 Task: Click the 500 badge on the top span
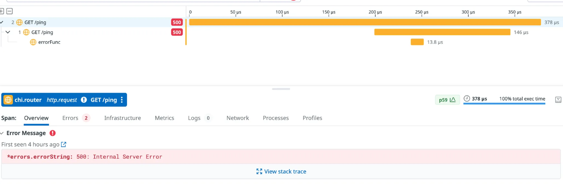tap(177, 22)
